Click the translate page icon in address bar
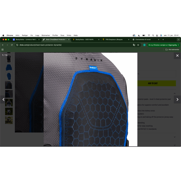Viewport: 181px width, 181px height. click(134, 45)
